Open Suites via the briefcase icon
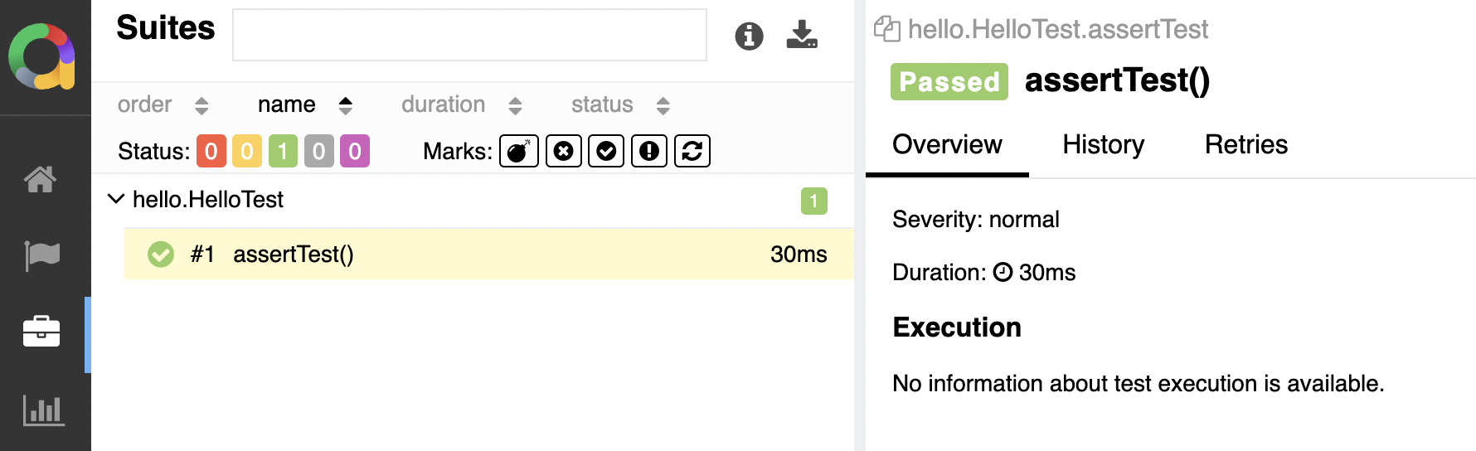Viewport: 1476px width, 451px height. point(41,332)
